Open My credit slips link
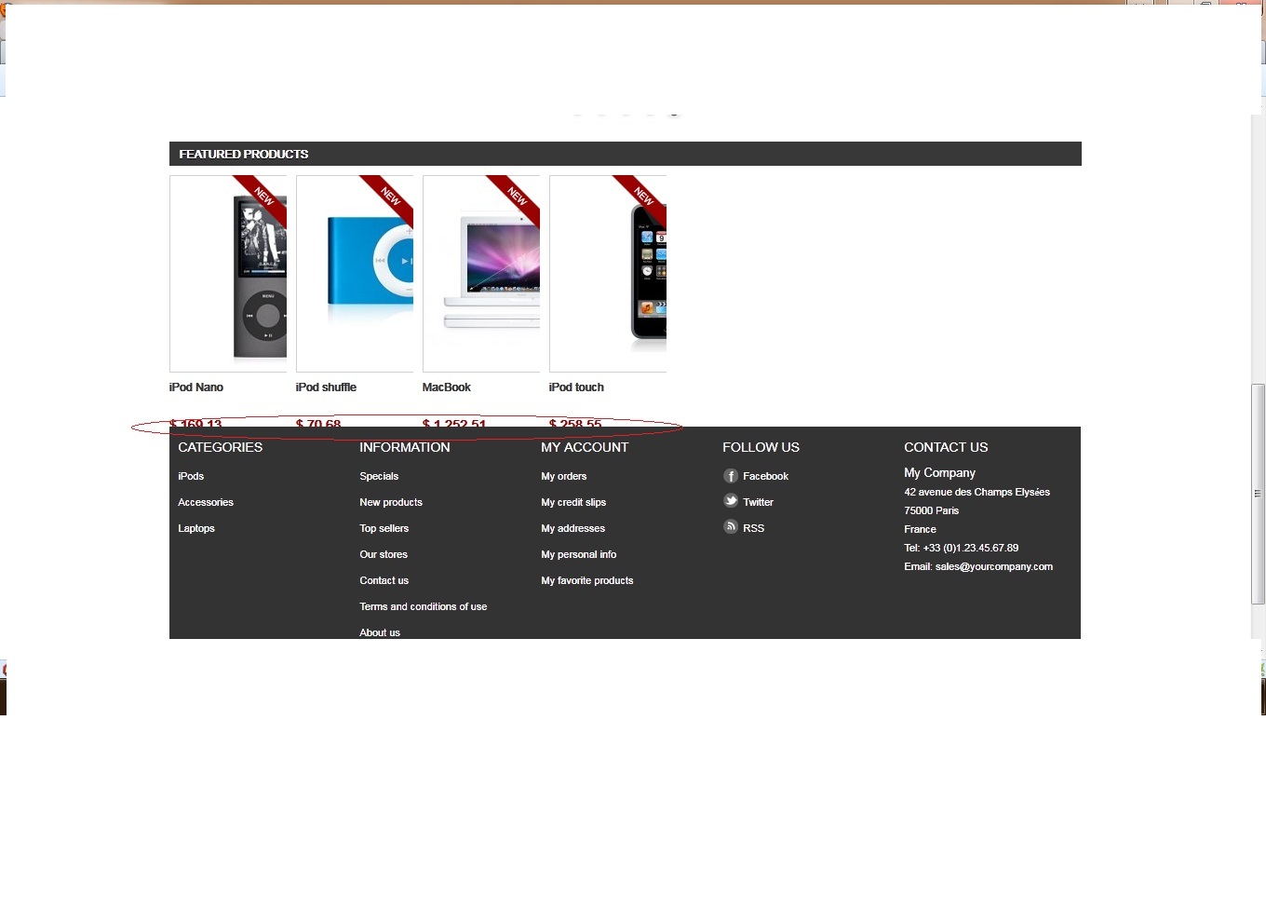Viewport: 1266px width, 924px height. [x=573, y=502]
